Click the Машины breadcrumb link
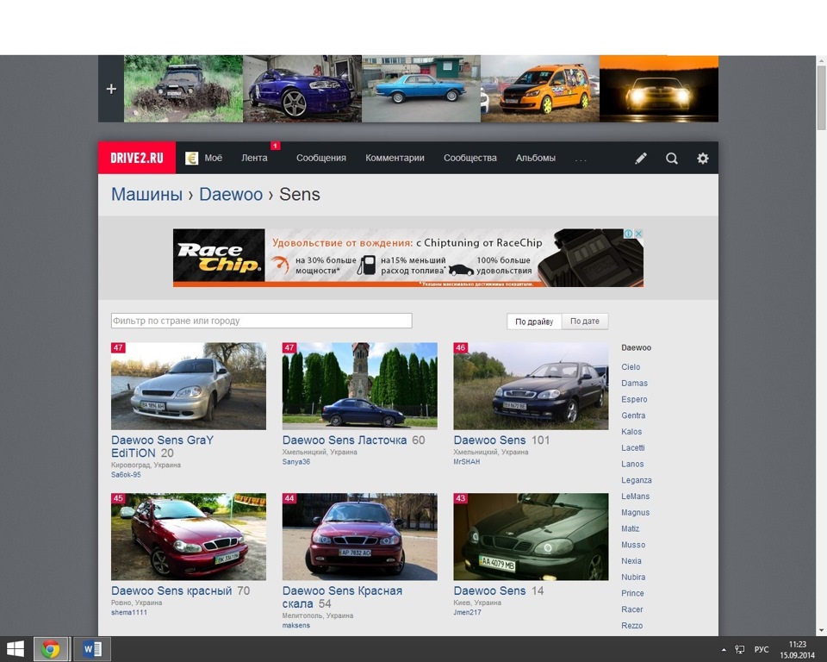827x662 pixels. pyautogui.click(x=146, y=194)
